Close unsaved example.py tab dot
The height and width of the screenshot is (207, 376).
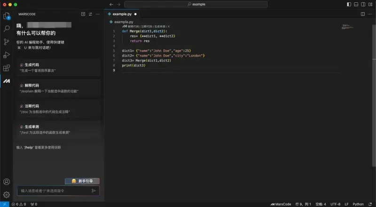[x=135, y=14]
